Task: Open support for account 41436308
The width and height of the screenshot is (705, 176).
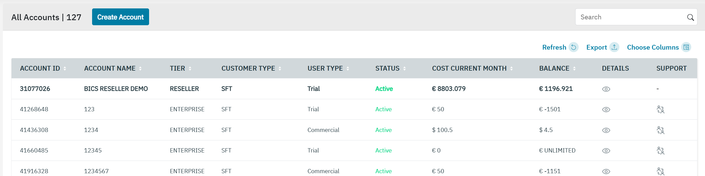Action: (660, 130)
